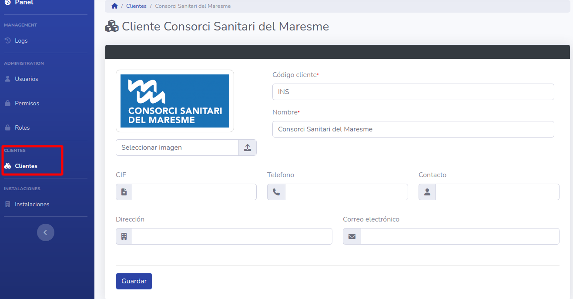Click the Código cliente input field
The image size is (573, 299).
413,92
